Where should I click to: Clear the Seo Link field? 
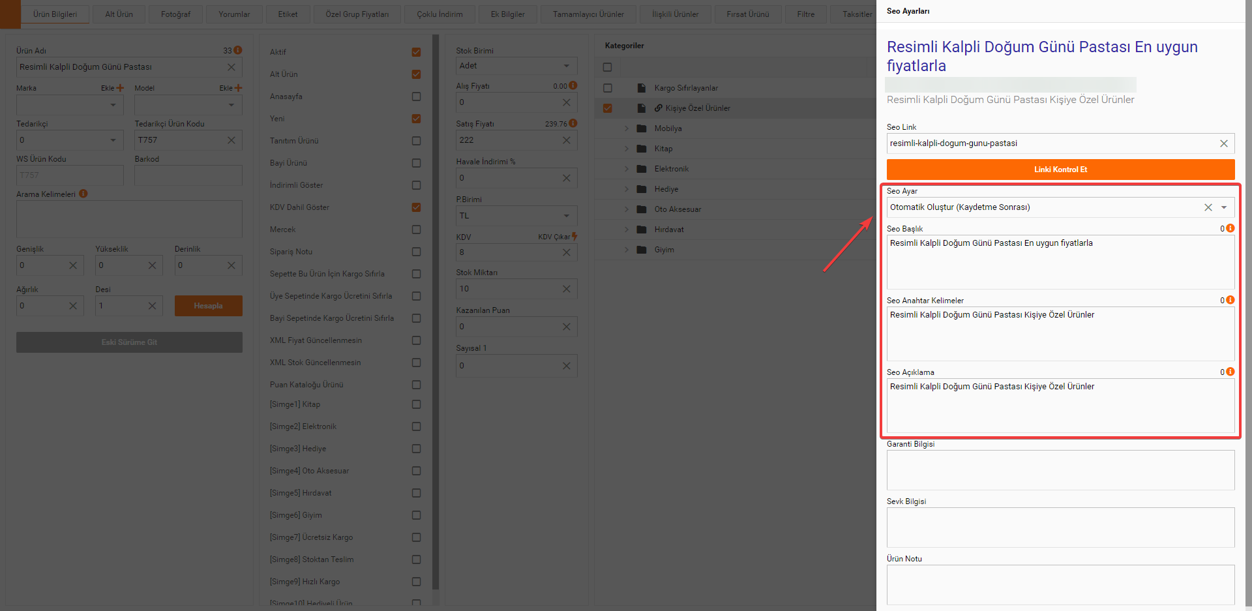point(1224,143)
